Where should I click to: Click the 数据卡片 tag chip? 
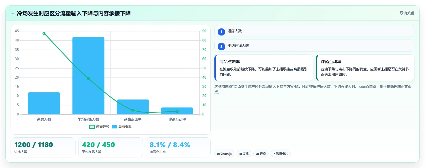[281, 154]
